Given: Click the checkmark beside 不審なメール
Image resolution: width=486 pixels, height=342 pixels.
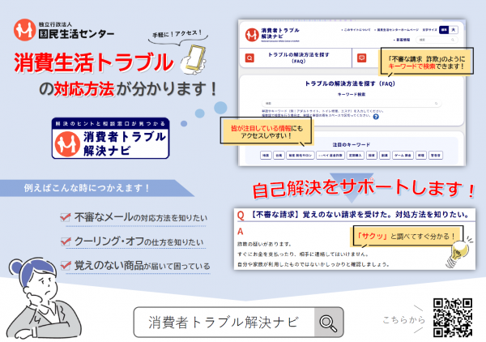Looking at the screenshot, I should click(65, 217).
